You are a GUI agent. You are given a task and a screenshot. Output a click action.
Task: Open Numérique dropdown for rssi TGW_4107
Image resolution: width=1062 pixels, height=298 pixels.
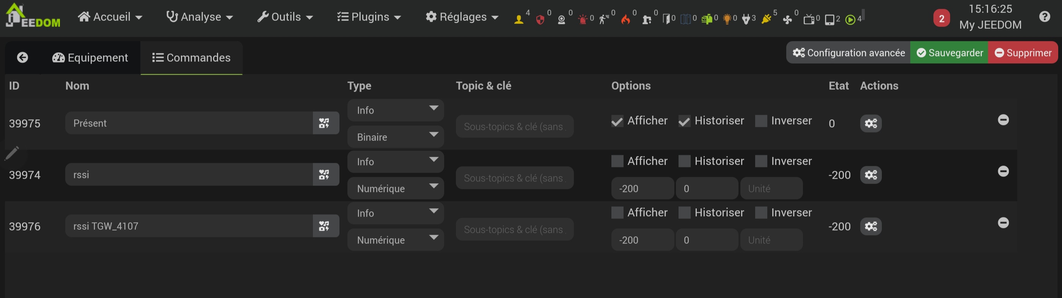point(395,240)
